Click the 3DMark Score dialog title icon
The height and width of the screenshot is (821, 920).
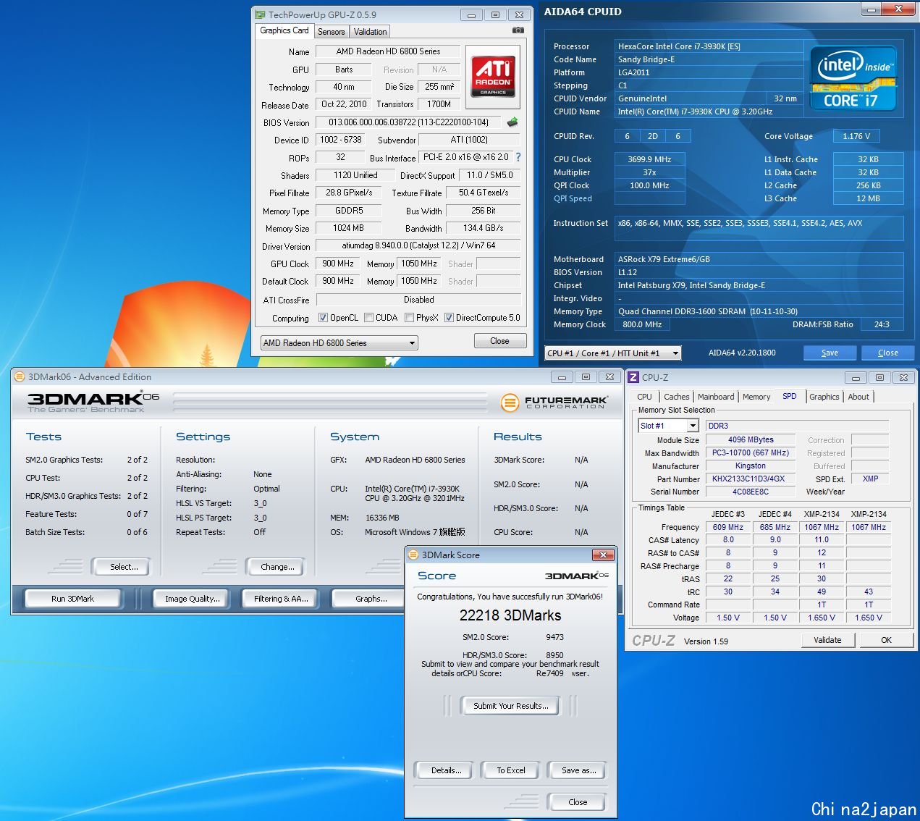[413, 555]
